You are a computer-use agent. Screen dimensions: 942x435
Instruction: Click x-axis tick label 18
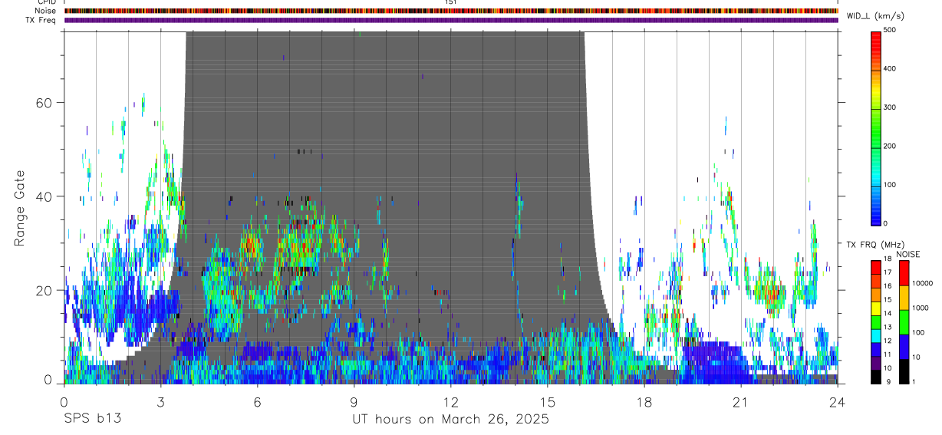[x=644, y=402]
